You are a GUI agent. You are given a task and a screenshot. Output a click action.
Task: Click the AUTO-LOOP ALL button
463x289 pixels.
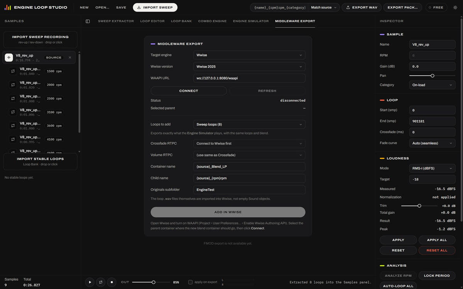click(x=398, y=286)
